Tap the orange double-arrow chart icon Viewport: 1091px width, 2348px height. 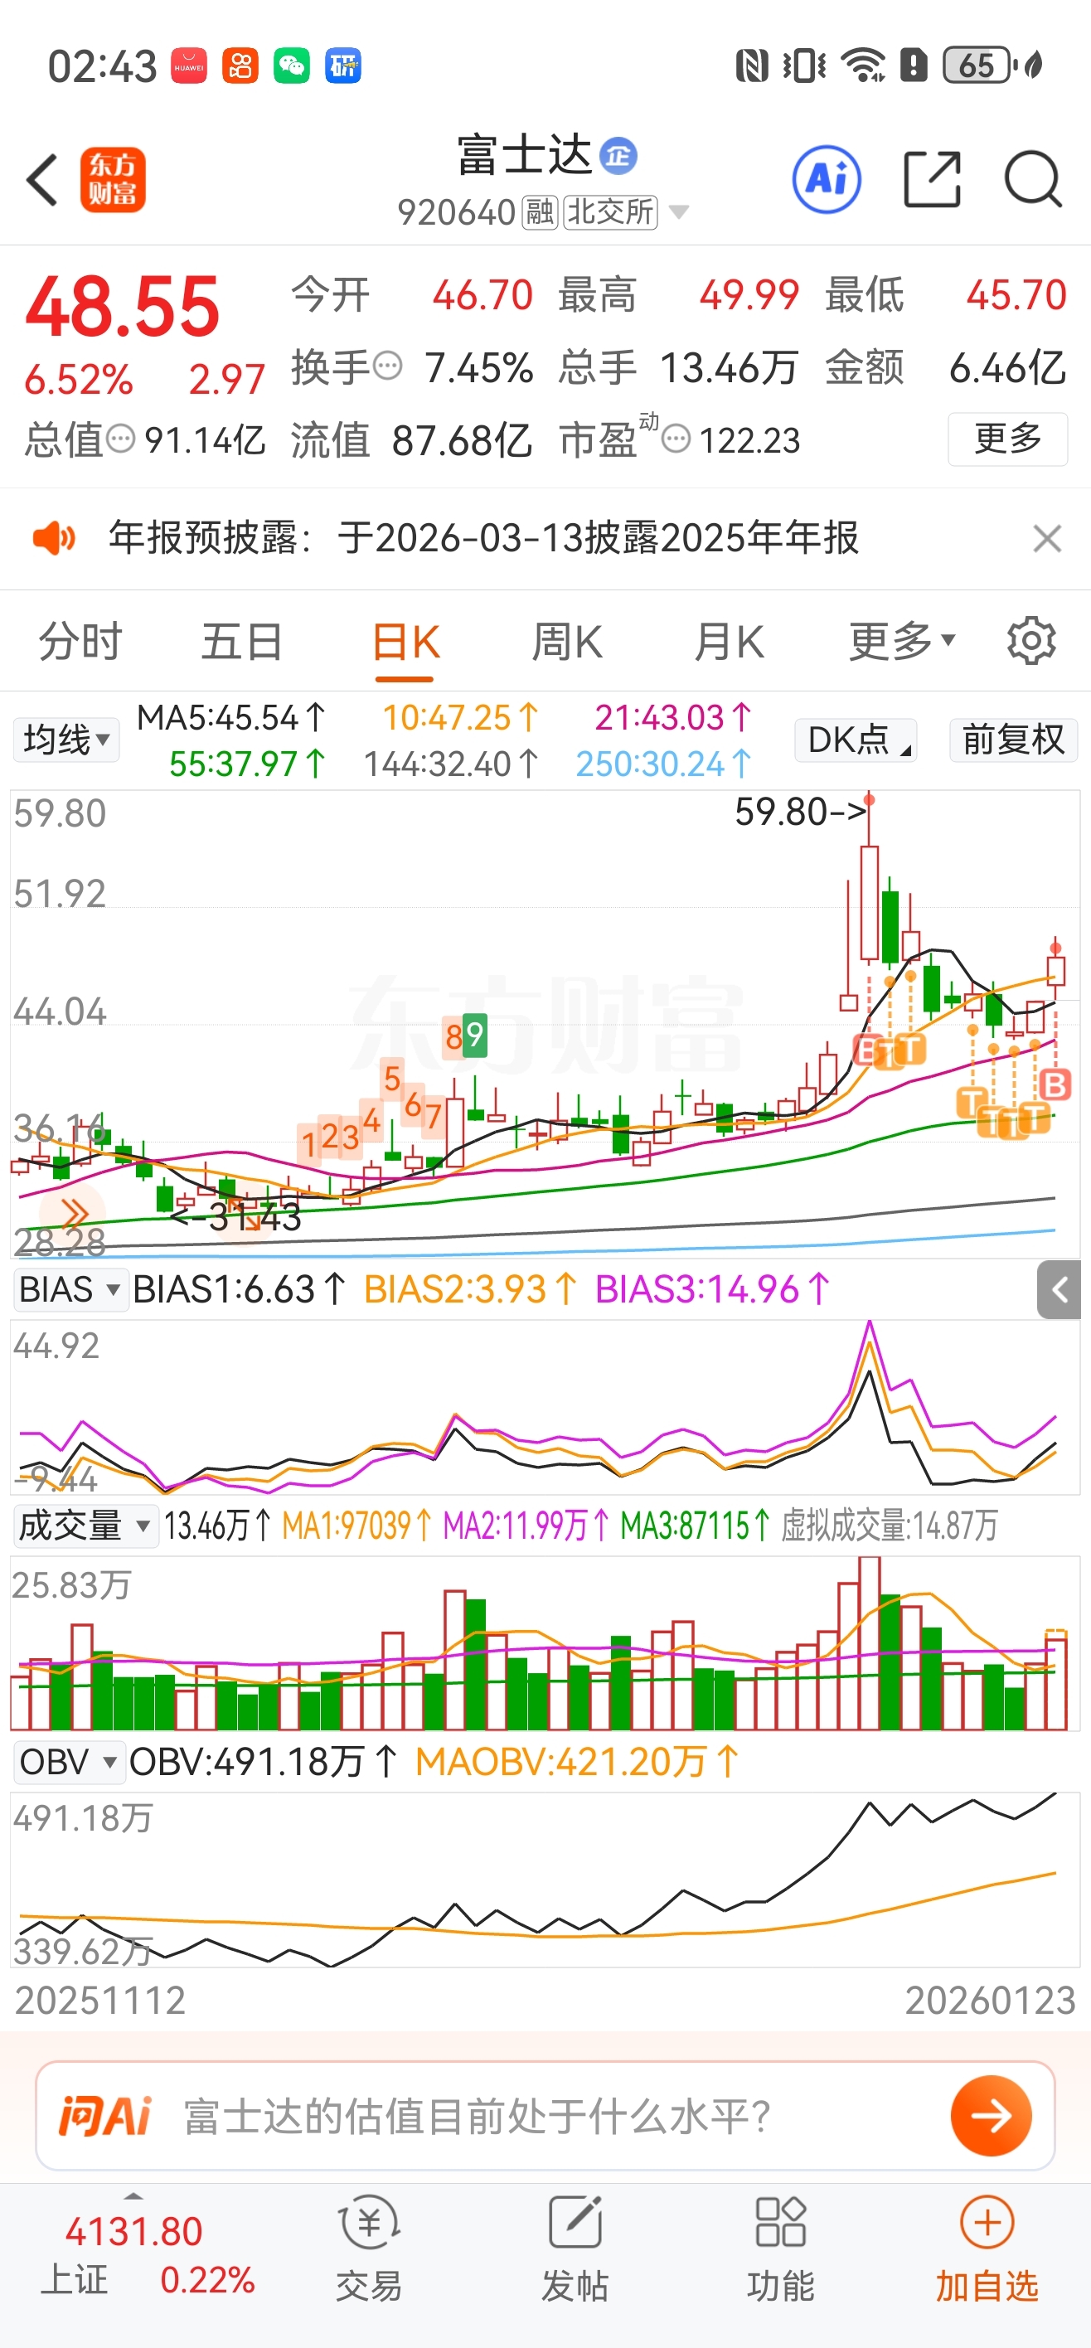pyautogui.click(x=73, y=1213)
